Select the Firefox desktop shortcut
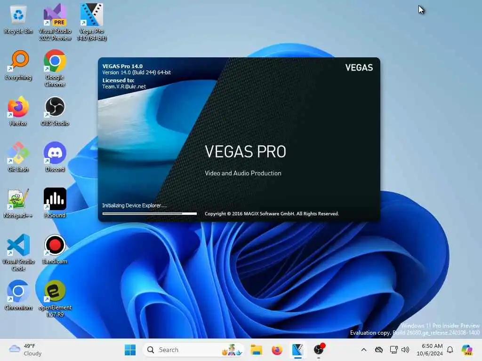Screen dimensions: 482x361 [x=18, y=111]
